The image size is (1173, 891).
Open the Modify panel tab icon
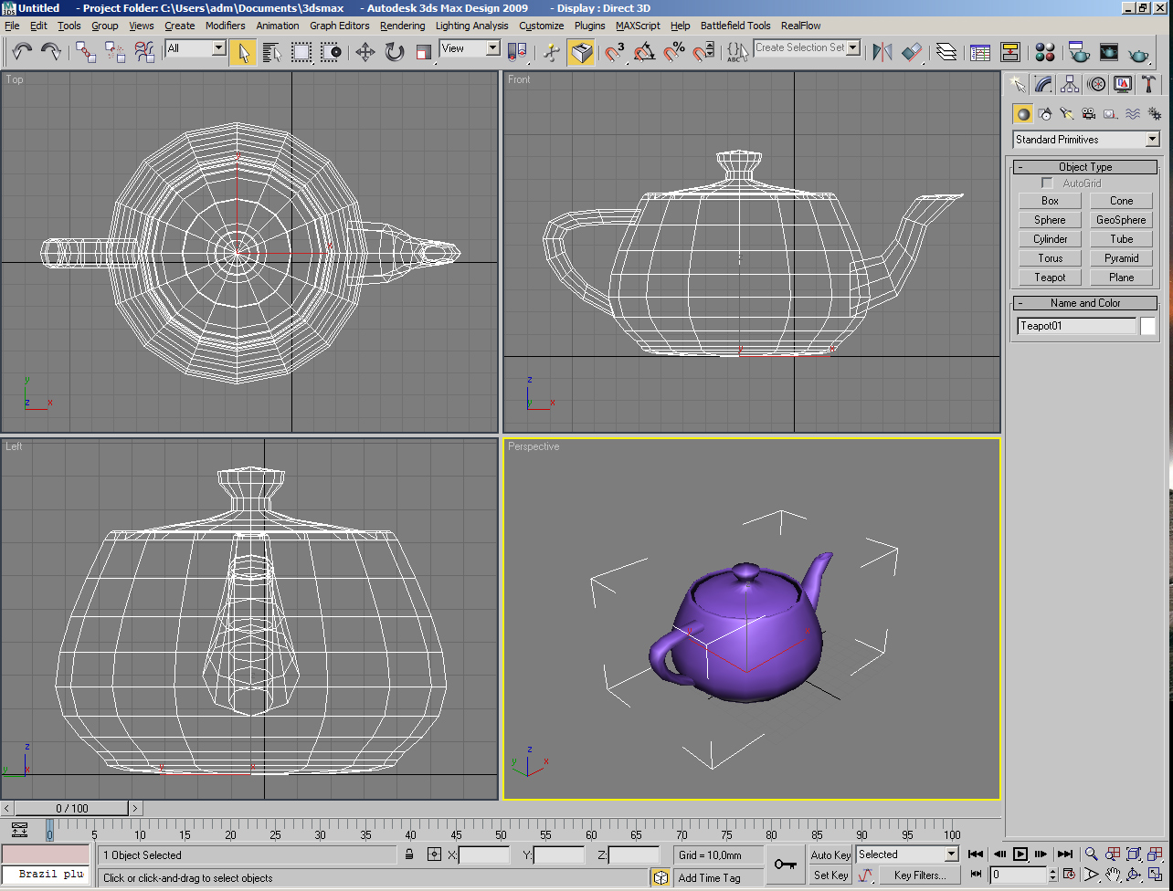[x=1043, y=85]
